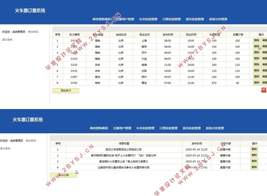Open 修改登陆密码 menu on announcement page

point(99,128)
